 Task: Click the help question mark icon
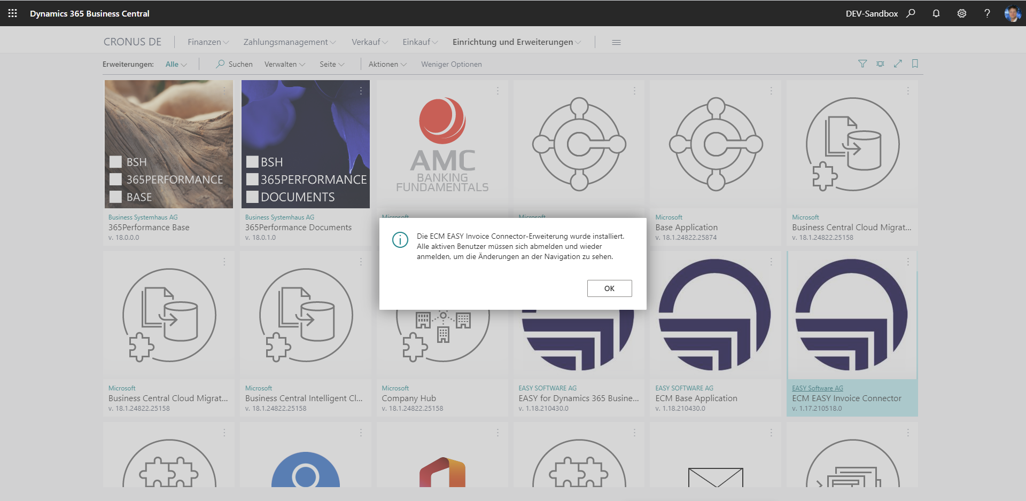pos(987,13)
